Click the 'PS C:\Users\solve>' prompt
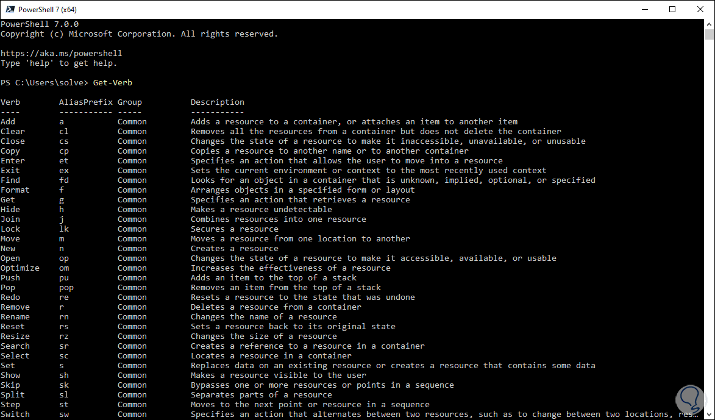This screenshot has width=715, height=420. point(44,82)
